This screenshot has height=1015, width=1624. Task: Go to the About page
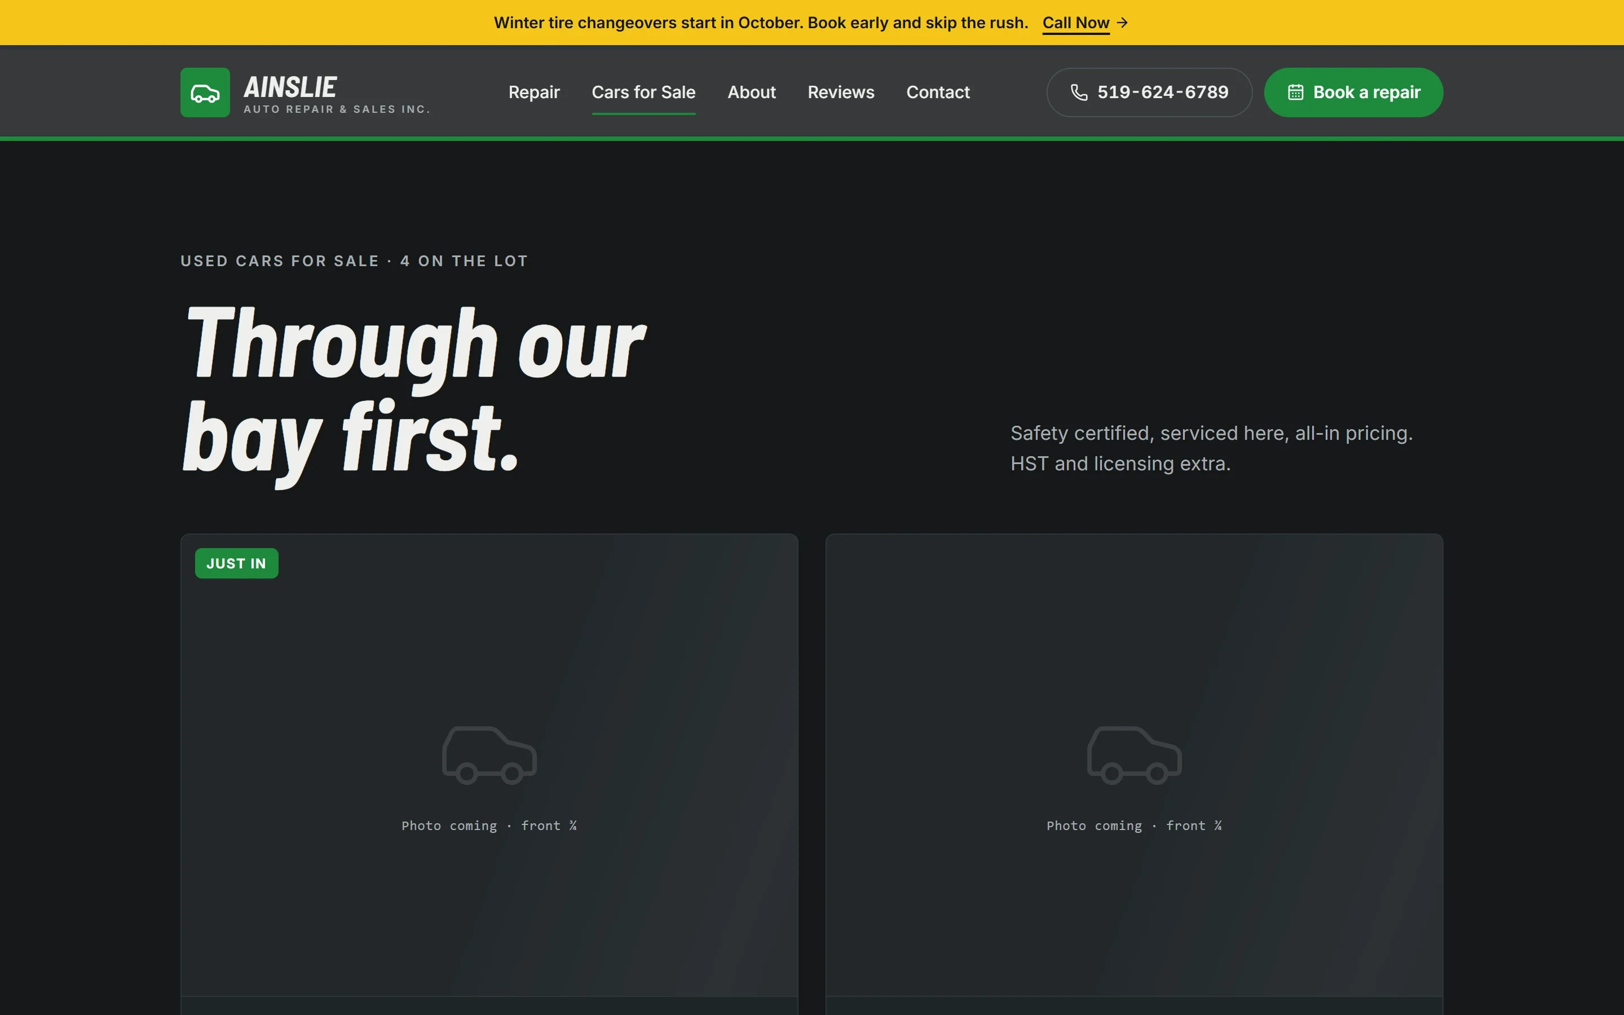751,92
